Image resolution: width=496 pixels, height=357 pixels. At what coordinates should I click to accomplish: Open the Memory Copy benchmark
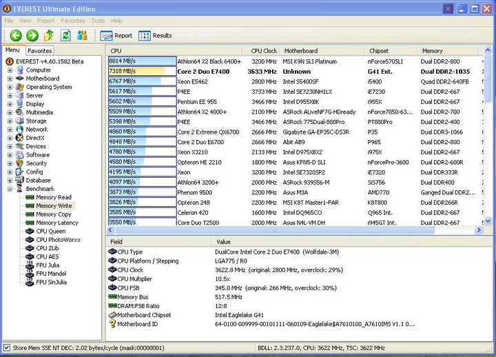pyautogui.click(x=54, y=214)
